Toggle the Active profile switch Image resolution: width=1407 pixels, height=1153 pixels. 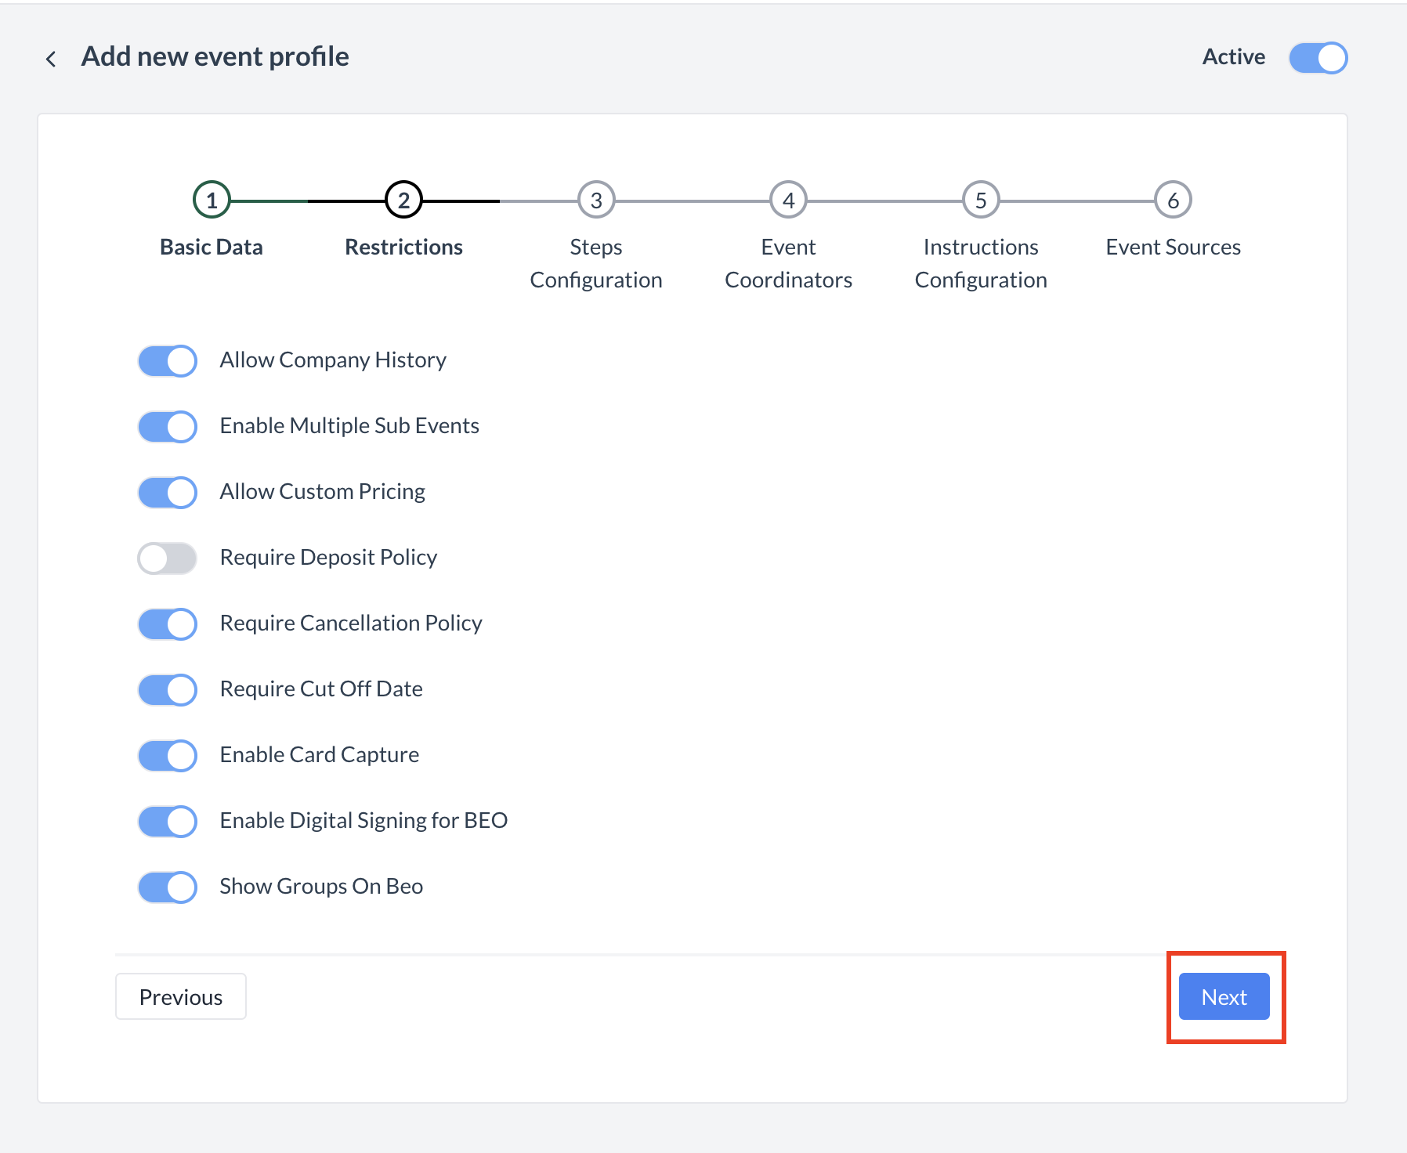pyautogui.click(x=1318, y=58)
